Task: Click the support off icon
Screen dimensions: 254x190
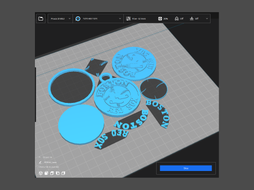Action: [x=177, y=18]
